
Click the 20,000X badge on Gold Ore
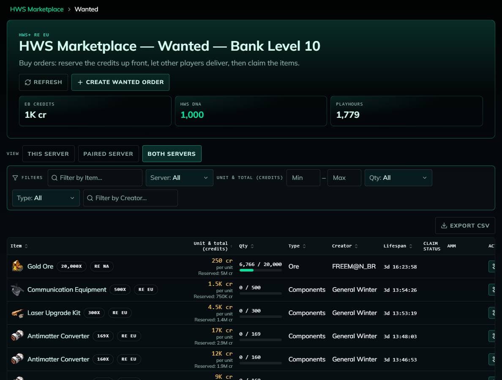pos(71,266)
